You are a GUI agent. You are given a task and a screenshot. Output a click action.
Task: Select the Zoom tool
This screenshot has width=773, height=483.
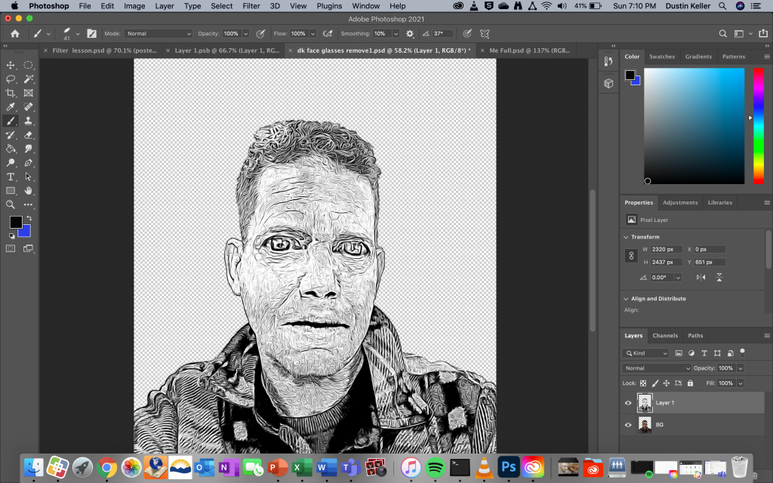coord(11,205)
